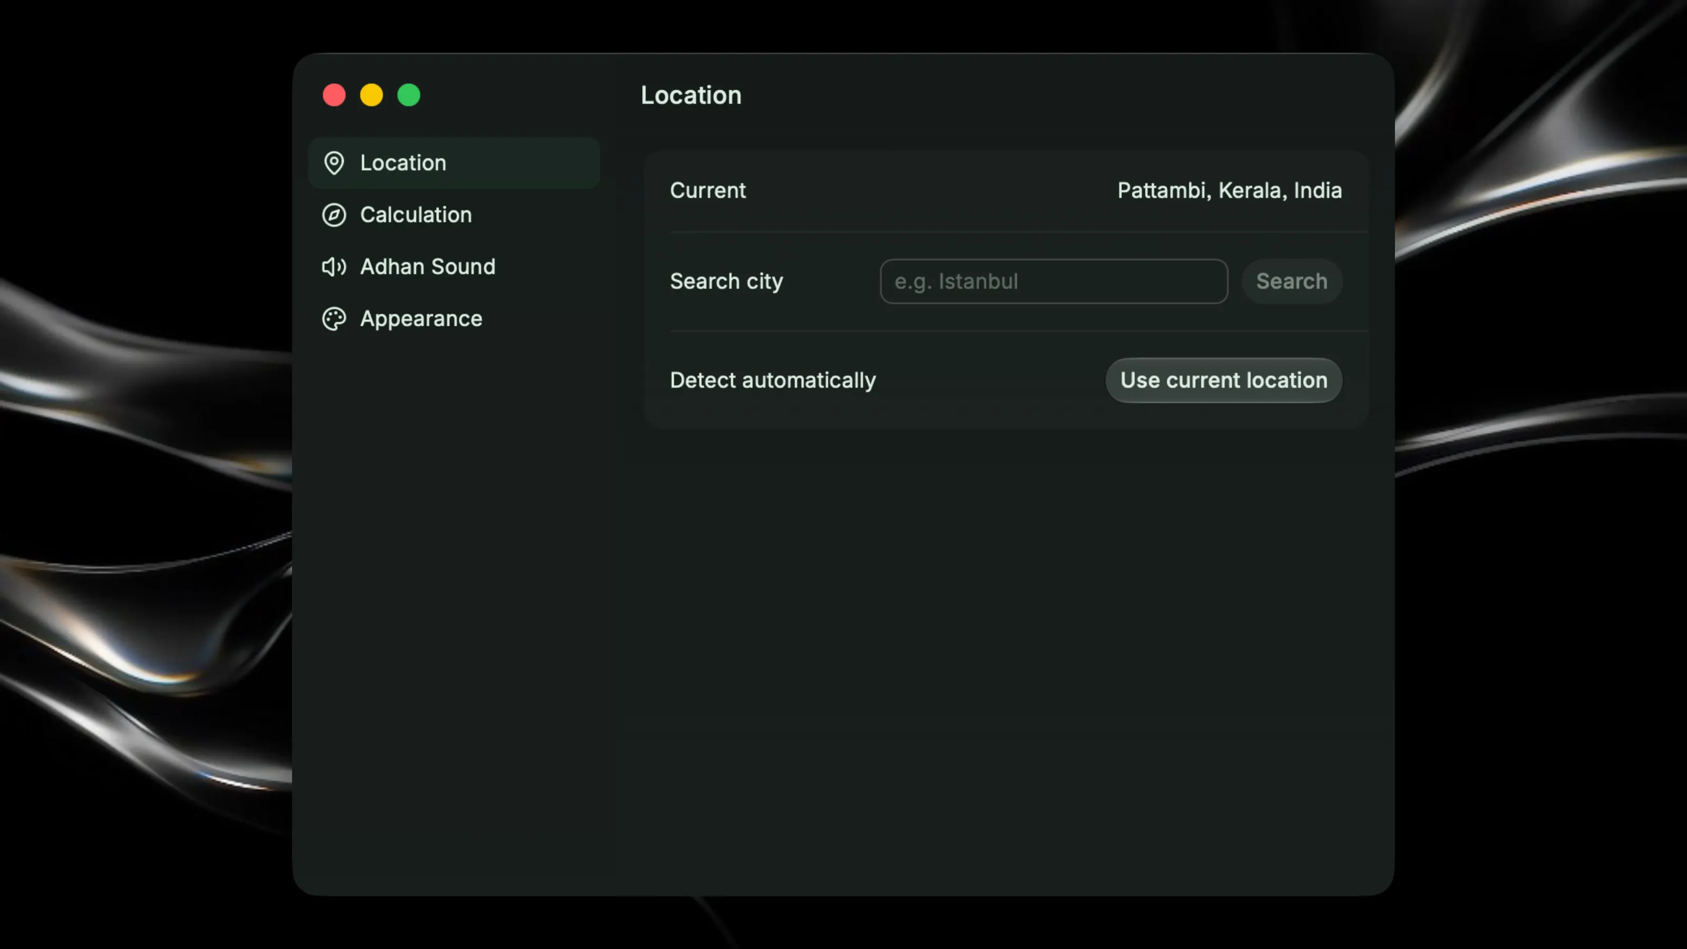
Task: Click the Current label
Action: (707, 190)
